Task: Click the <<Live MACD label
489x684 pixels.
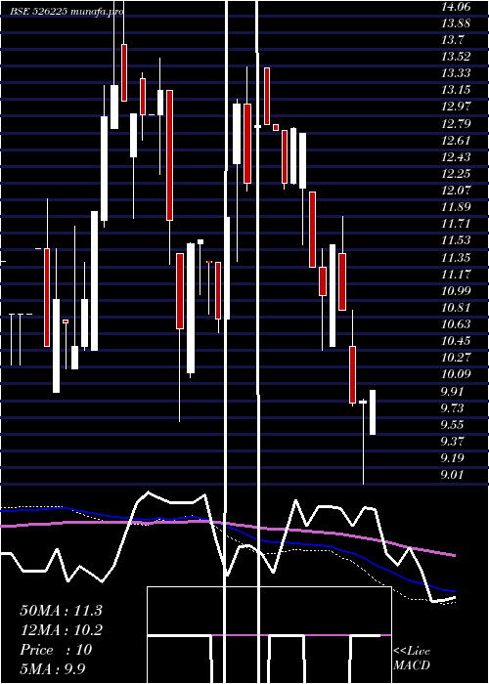Action: tap(412, 658)
